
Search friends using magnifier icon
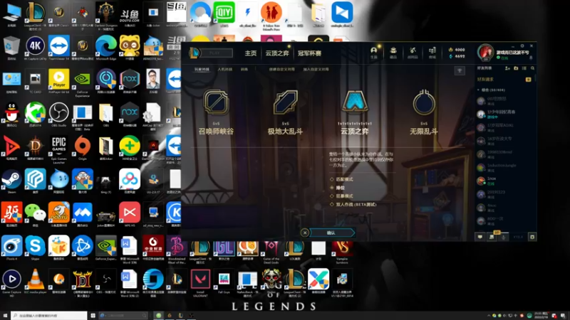[x=532, y=68]
